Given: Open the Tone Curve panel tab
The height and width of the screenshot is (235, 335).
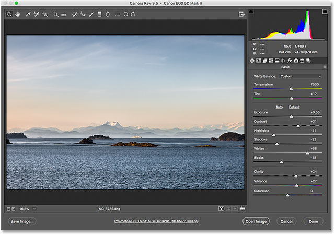Looking at the screenshot, I should coord(258,61).
